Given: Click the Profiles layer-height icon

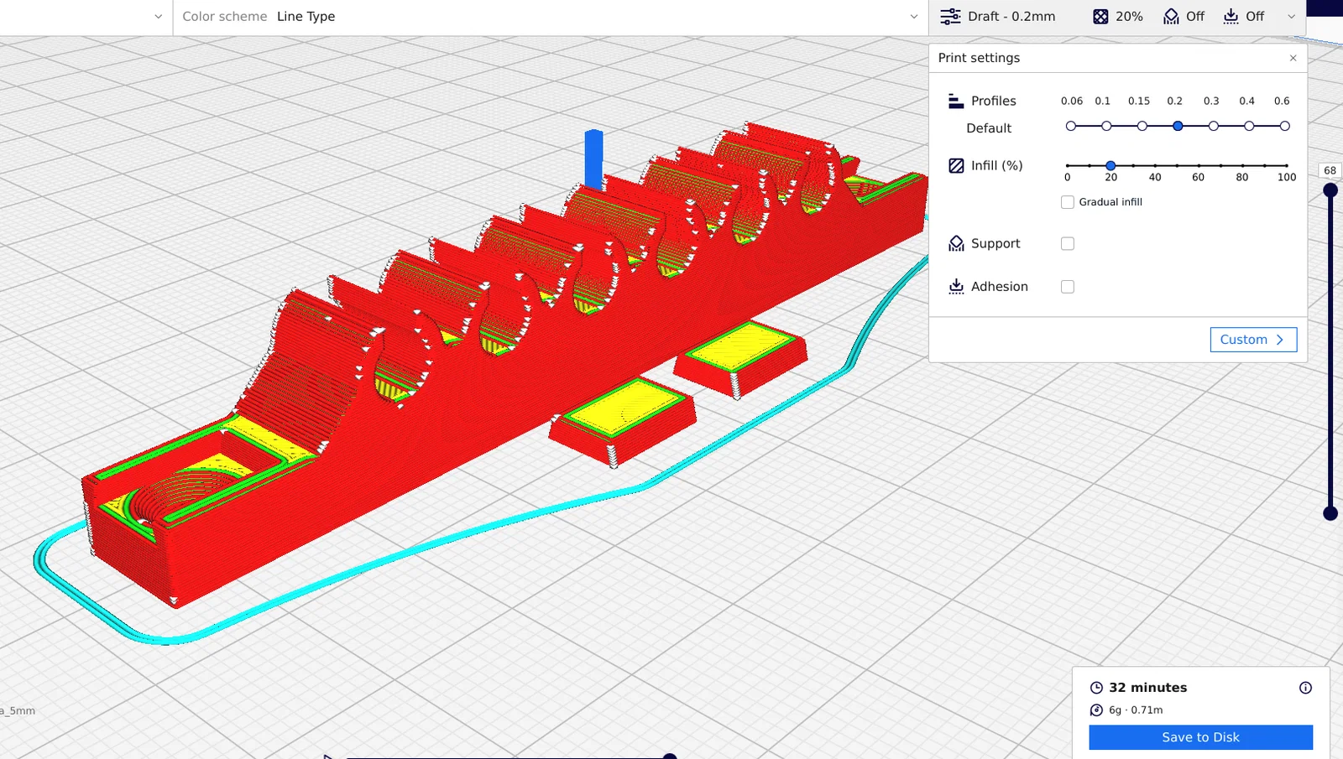Looking at the screenshot, I should (956, 101).
